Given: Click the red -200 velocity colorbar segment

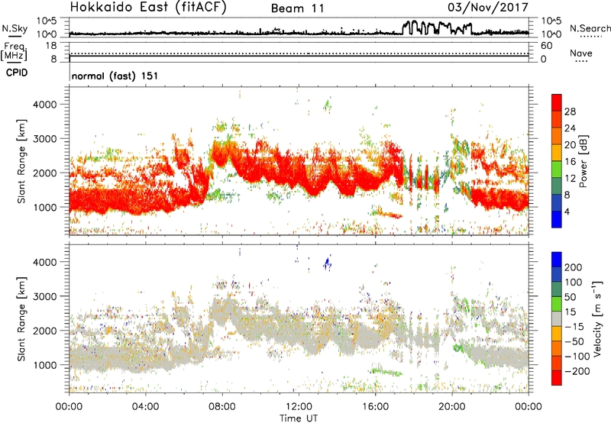Looking at the screenshot, I should point(557,378).
